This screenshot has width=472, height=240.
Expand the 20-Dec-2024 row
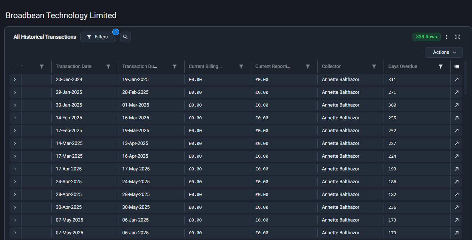(15, 80)
